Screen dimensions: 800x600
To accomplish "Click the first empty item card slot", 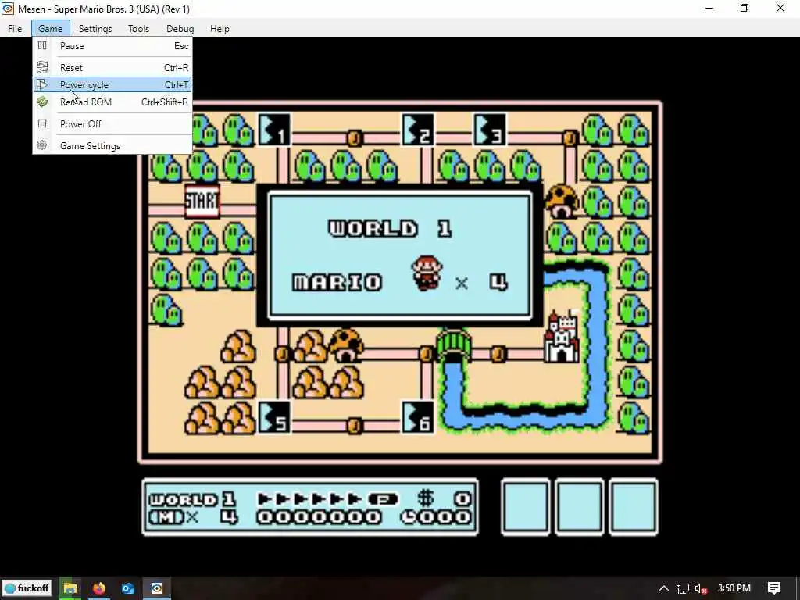I will [x=526, y=507].
